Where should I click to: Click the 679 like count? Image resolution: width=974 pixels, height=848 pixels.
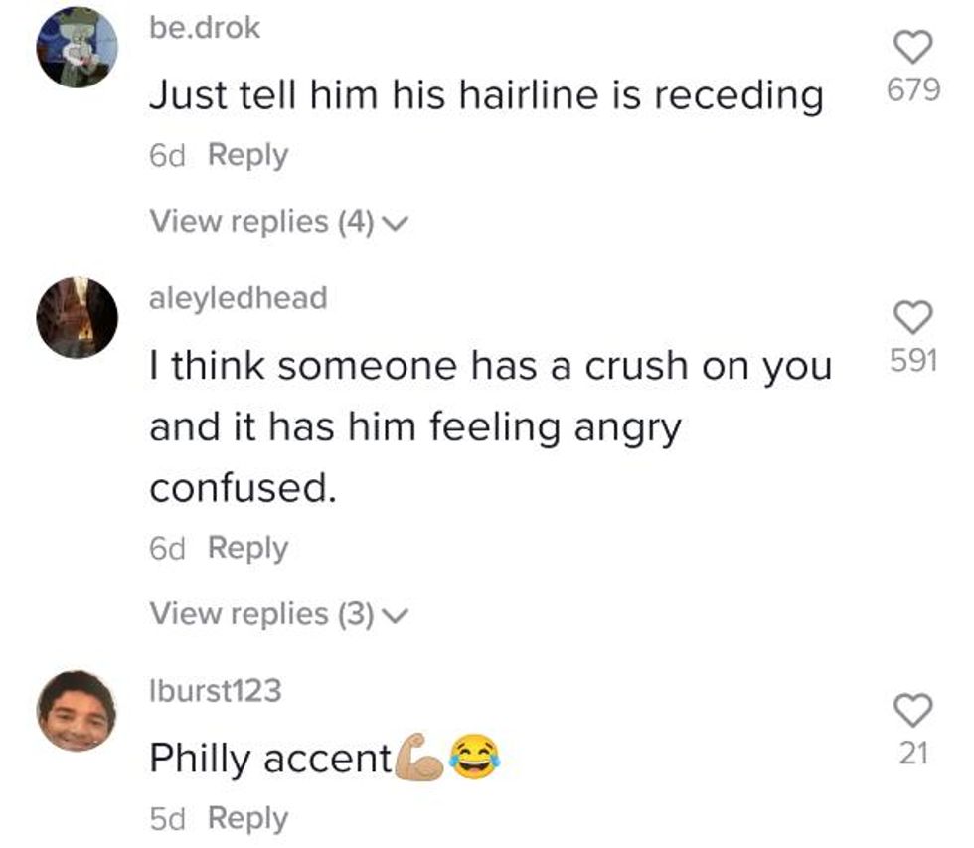click(x=912, y=90)
